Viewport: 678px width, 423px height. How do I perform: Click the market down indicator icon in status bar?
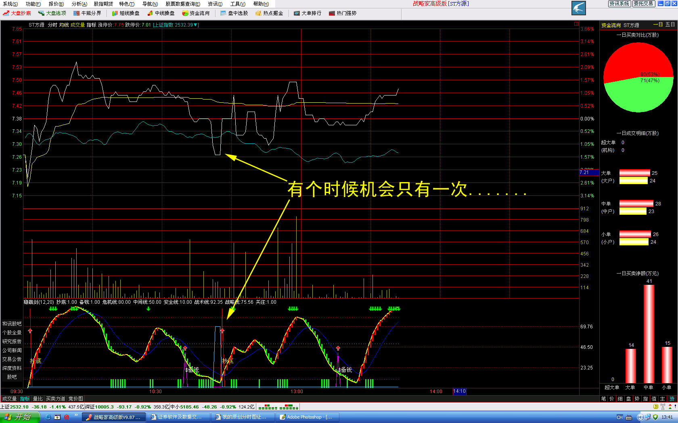pyautogui.click(x=289, y=407)
